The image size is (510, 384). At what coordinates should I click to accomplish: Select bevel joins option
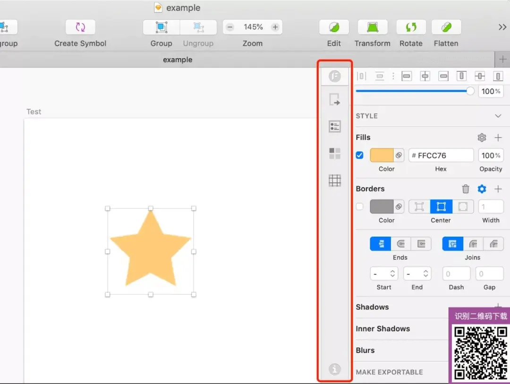click(x=493, y=244)
